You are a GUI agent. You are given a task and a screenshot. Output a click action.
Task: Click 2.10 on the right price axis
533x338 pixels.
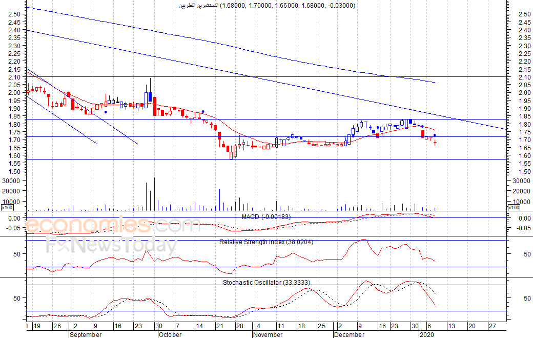524,77
